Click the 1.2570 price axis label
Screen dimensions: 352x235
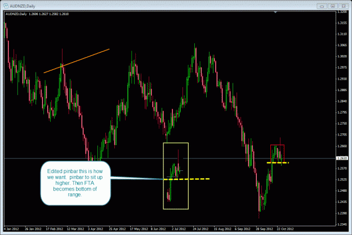[x=342, y=168]
